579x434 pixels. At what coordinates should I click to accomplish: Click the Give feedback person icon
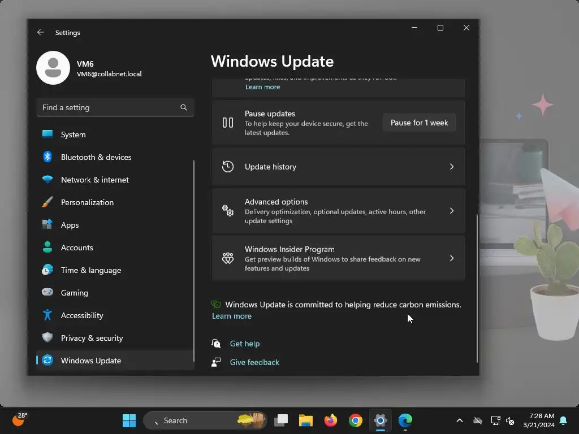pyautogui.click(x=216, y=362)
